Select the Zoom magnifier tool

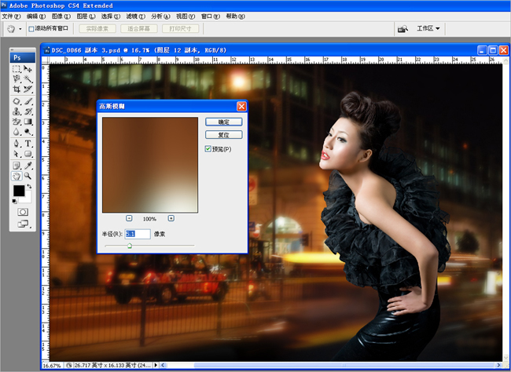tap(28, 177)
